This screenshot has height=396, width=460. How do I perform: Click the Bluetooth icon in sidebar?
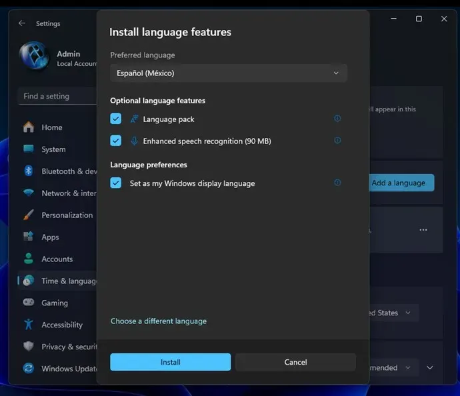tap(29, 171)
